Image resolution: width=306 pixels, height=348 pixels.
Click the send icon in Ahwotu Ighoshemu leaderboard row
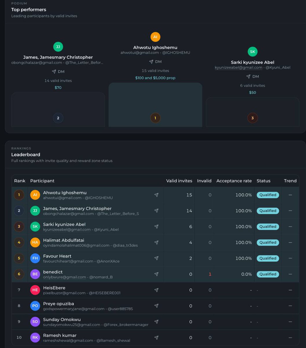pos(156,195)
